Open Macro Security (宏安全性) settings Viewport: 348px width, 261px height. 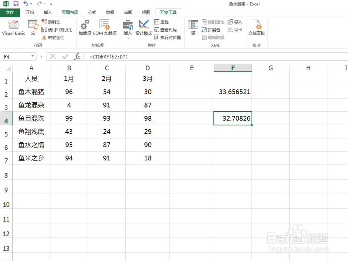(x=53, y=38)
